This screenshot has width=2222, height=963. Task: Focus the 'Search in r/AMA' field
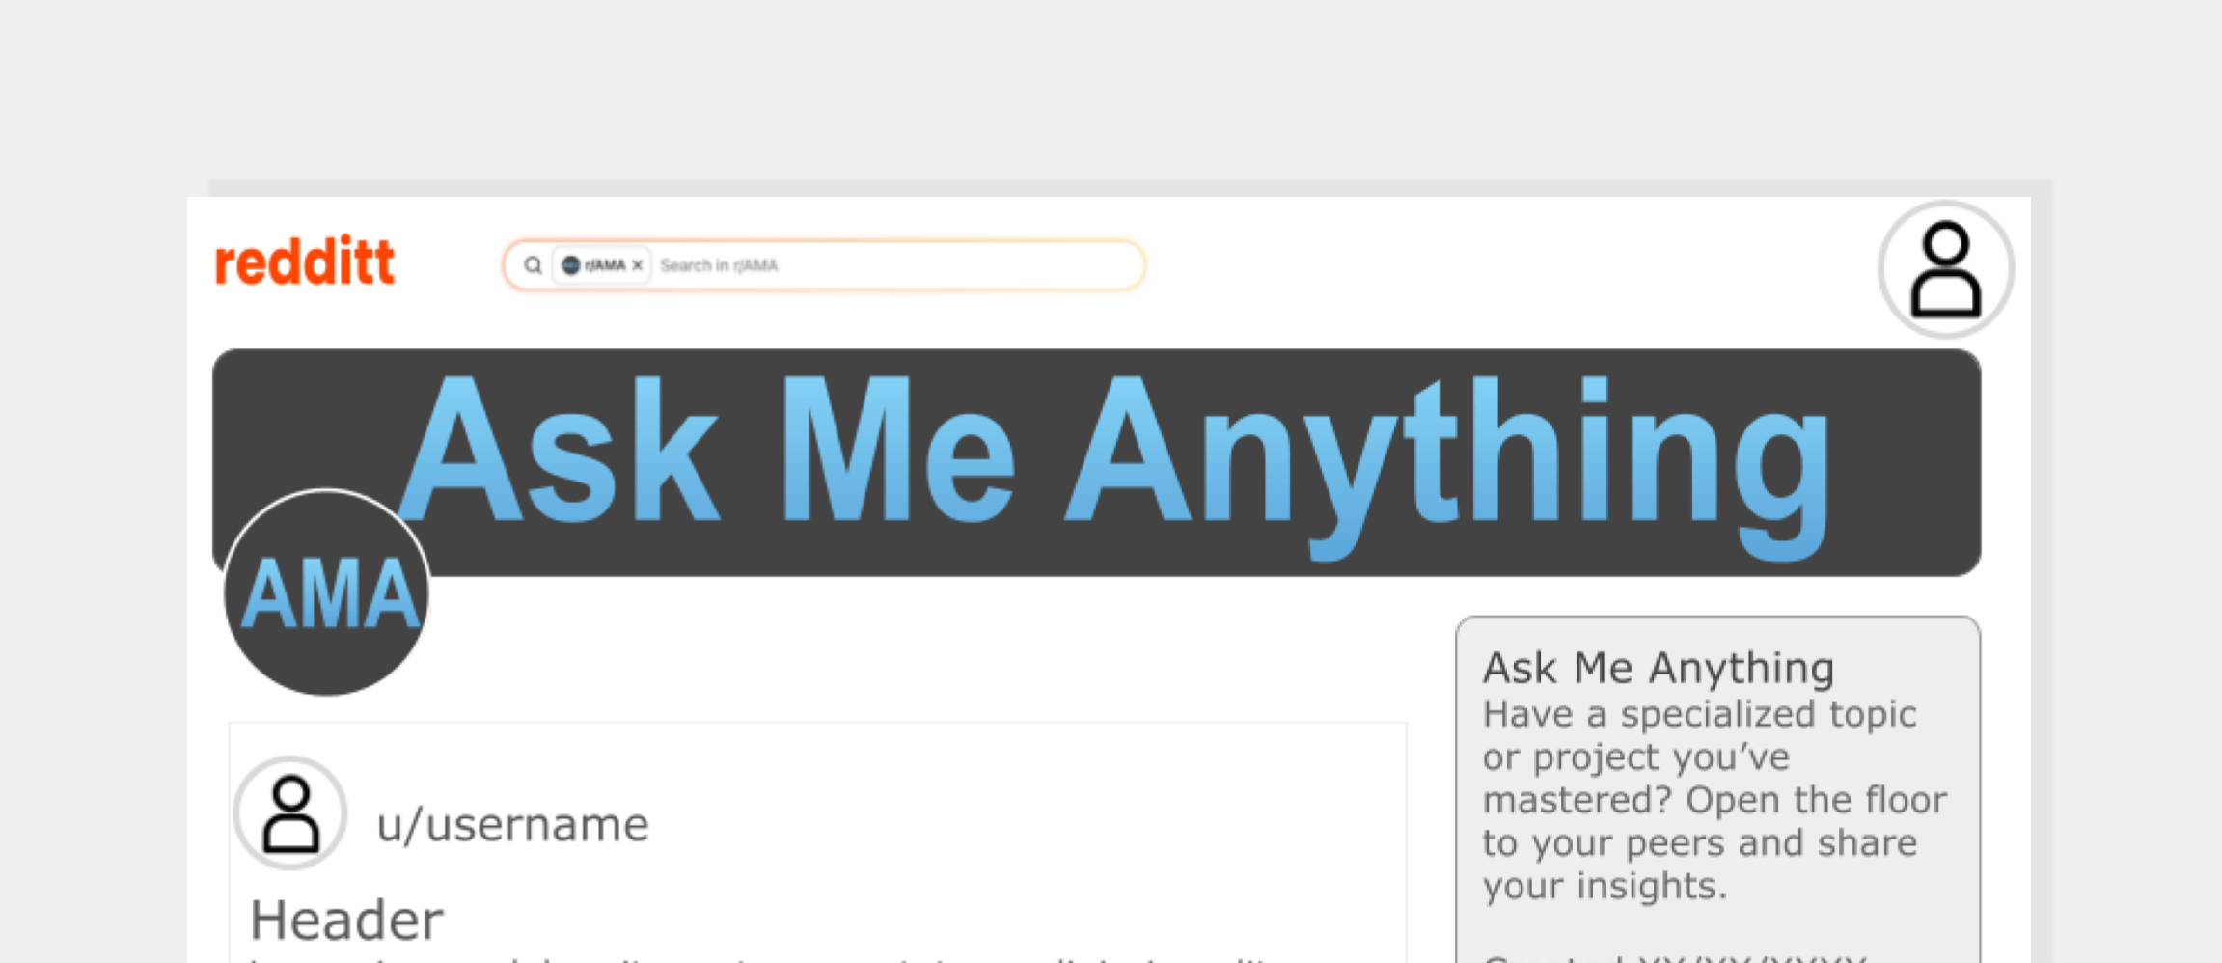(897, 265)
